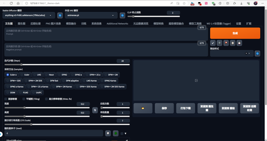Image resolution: width=267 pixels, height=141 pixels.
Task: Open output folder with the folder icon
Action: [143, 108]
